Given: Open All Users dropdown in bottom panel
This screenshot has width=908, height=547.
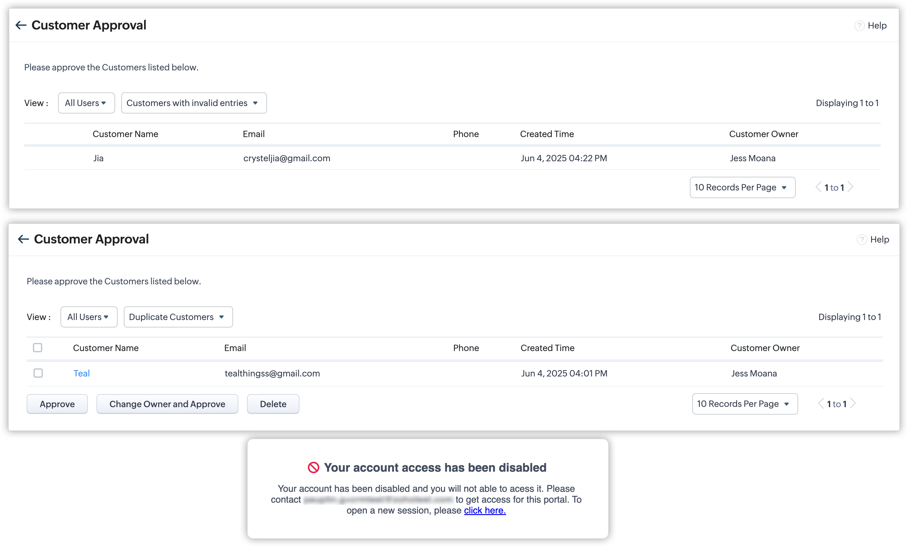Looking at the screenshot, I should click(89, 317).
